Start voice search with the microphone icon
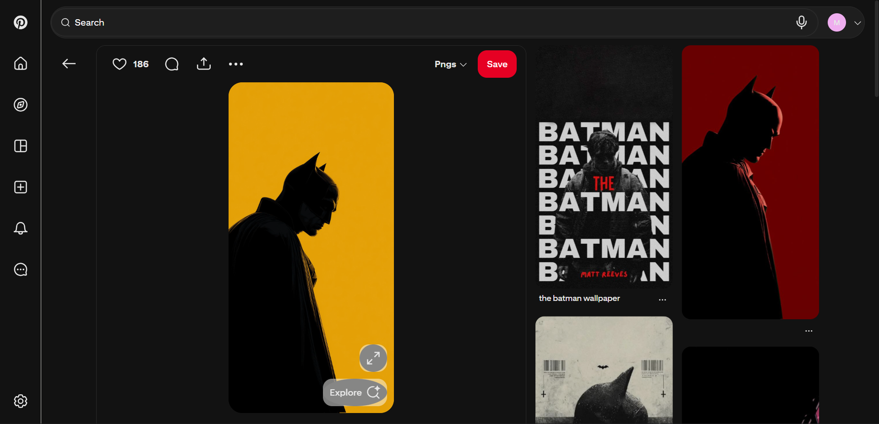879x424 pixels. [801, 22]
